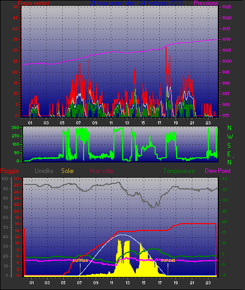Viewport: 245px width, 290px height.
Task: Click hour 13 on the wind graph axis
Action: [x=127, y=123]
